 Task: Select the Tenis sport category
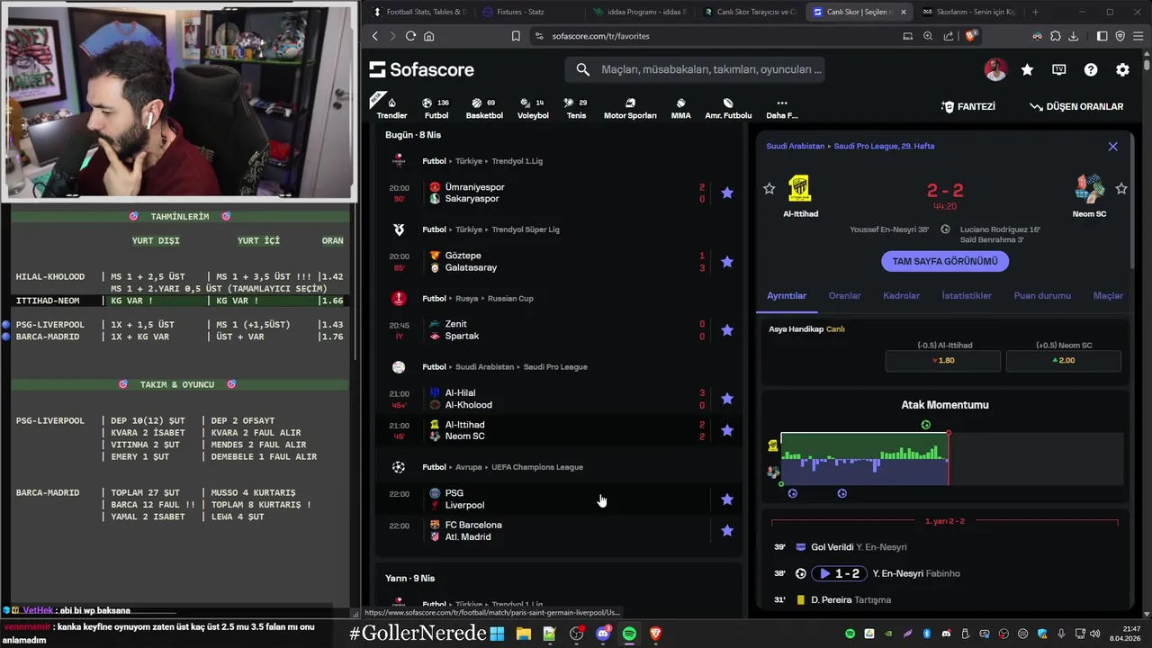click(576, 108)
